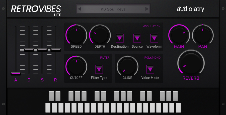Play the last black key on keyboard
This screenshot has height=115, width=226.
(x=175, y=96)
